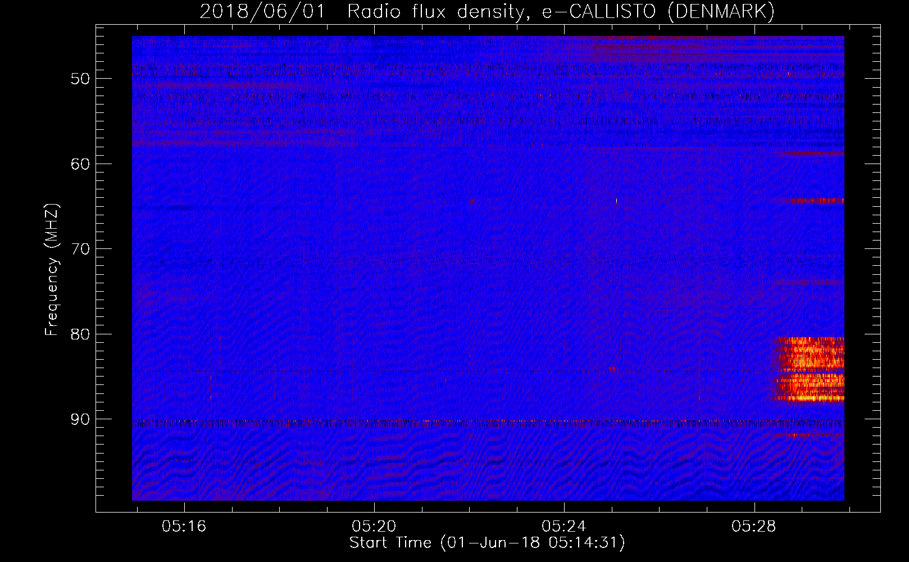Click the plot title '2018/06/01 Radio flux density'

[x=362, y=11]
